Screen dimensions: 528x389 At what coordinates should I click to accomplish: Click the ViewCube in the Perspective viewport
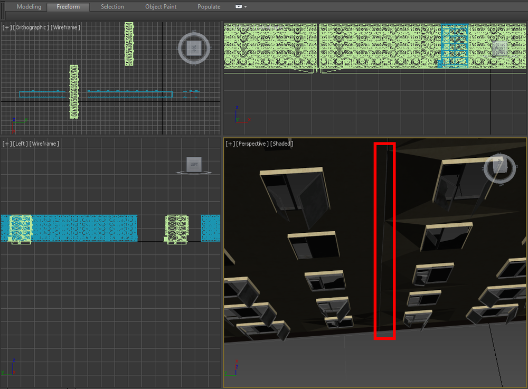(x=498, y=168)
